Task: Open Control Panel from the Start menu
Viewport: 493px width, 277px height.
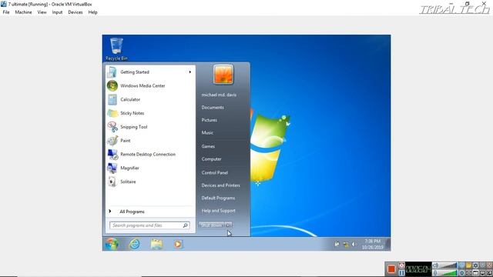Action: coord(214,172)
